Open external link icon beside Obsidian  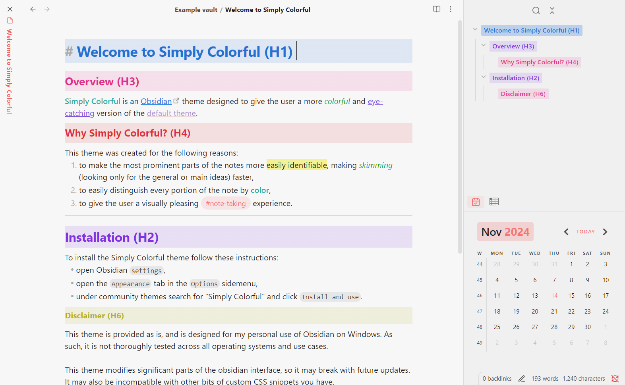(176, 101)
